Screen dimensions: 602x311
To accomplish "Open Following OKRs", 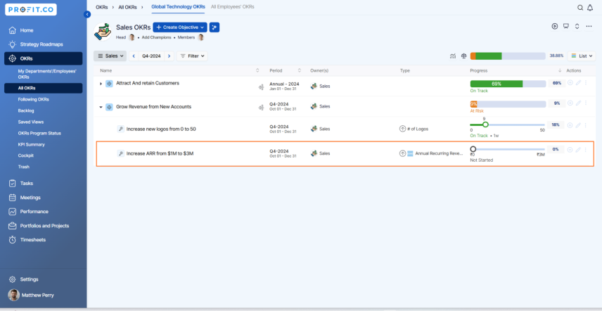I will tap(33, 99).
